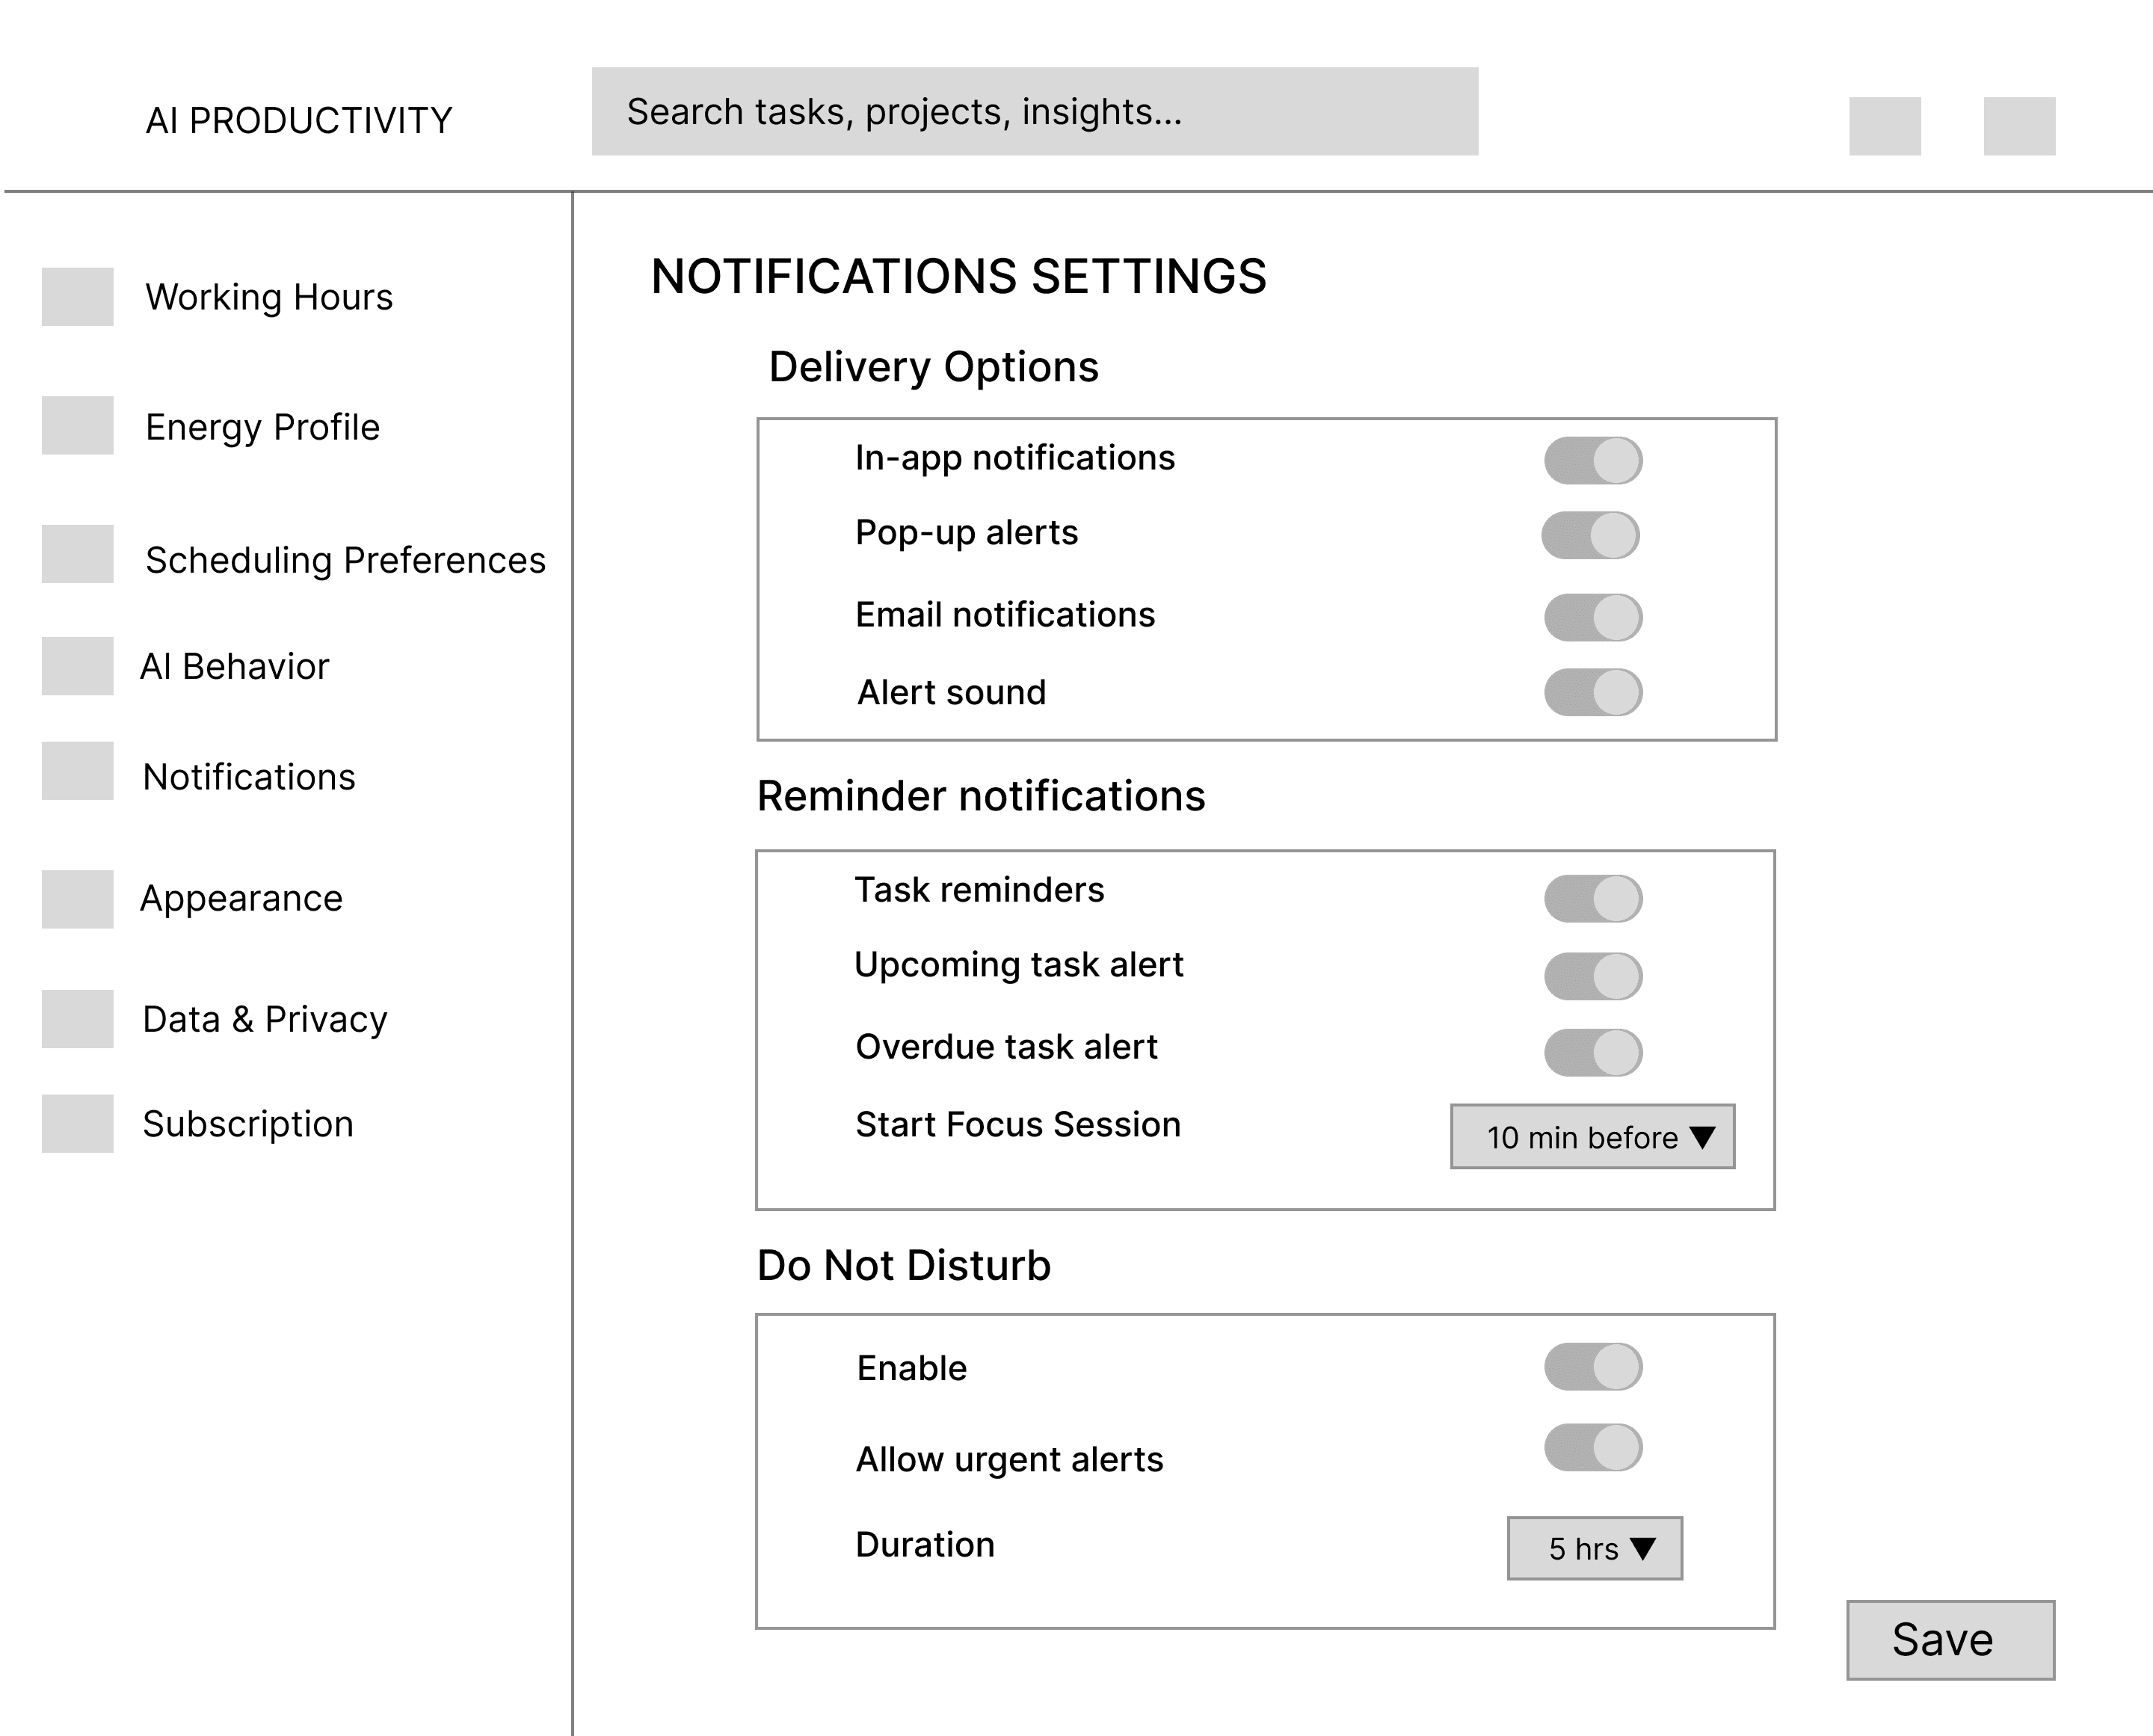Open the Notifications settings menu item
This screenshot has width=2153, height=1736.
coord(249,777)
